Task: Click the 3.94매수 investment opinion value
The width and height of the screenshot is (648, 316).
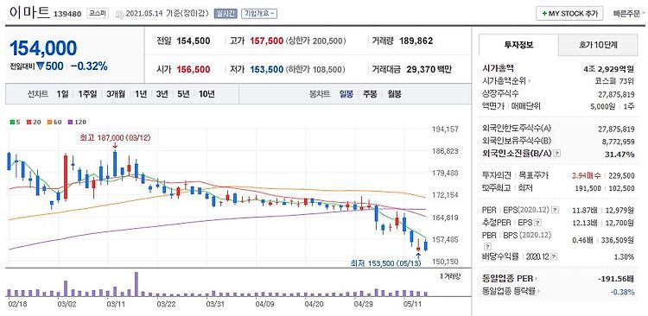Action: [x=586, y=175]
